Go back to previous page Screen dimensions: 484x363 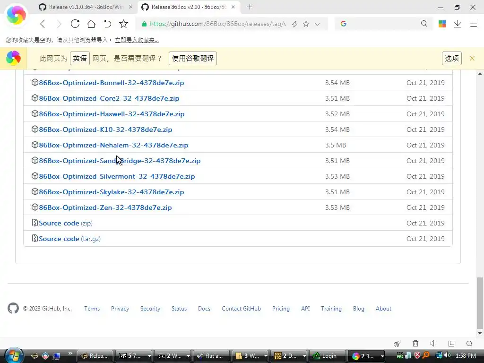(43, 24)
